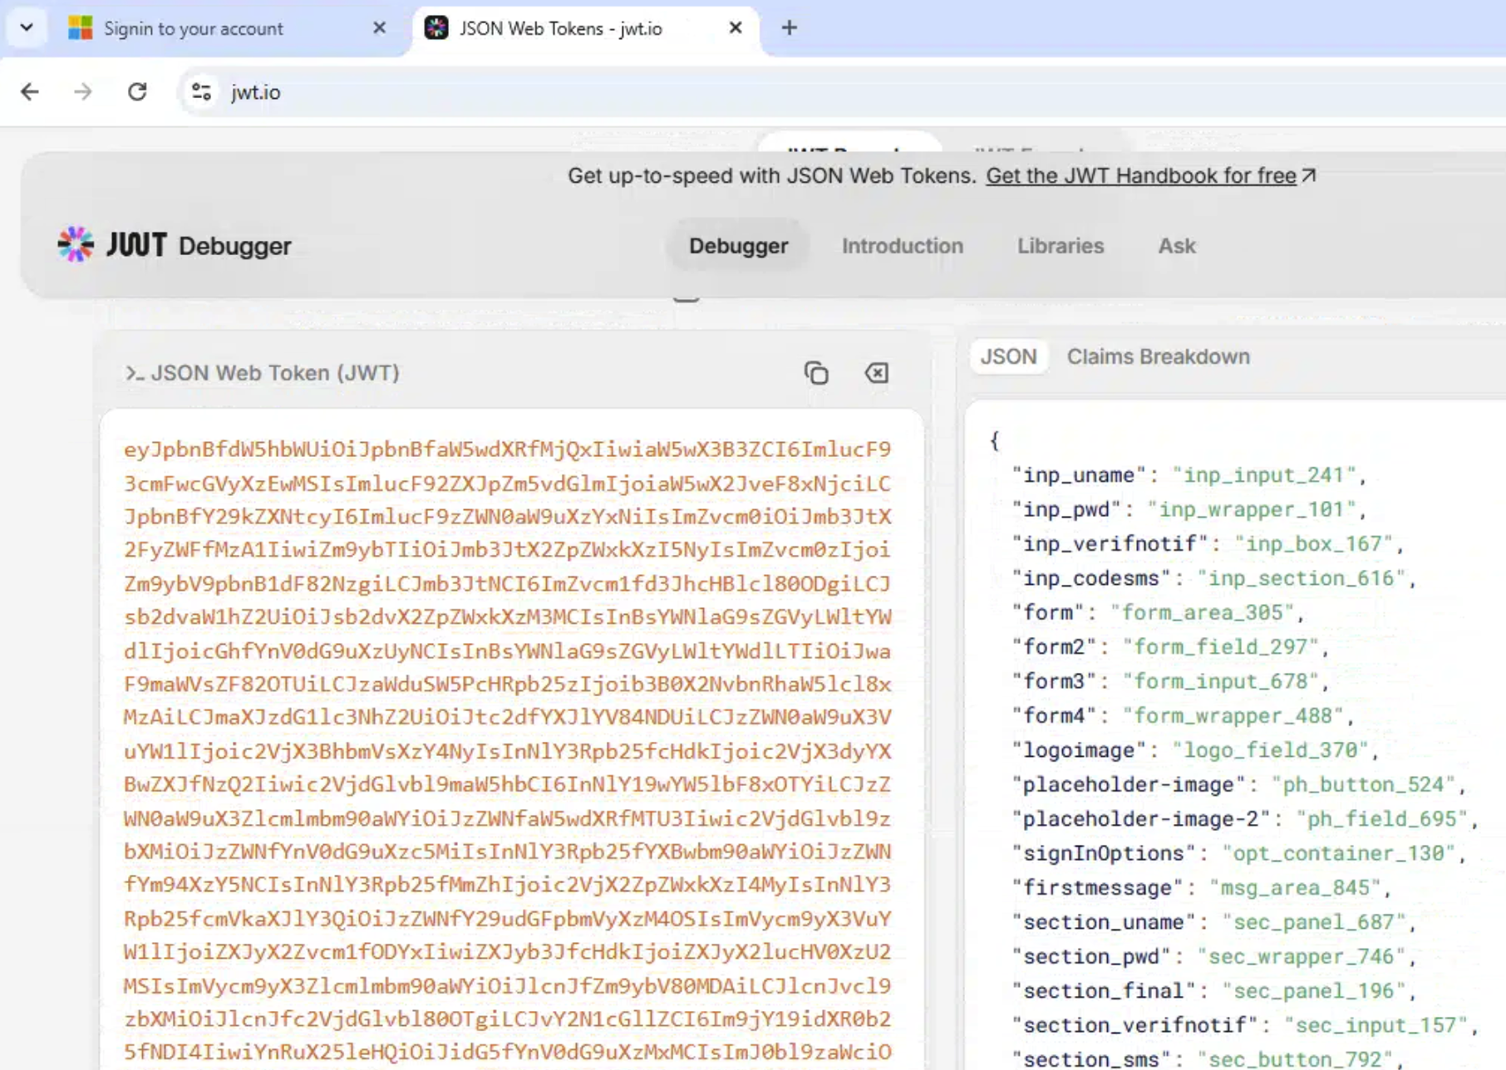Open the tab search dropdown arrow
Viewport: 1506px width, 1070px height.
point(27,27)
